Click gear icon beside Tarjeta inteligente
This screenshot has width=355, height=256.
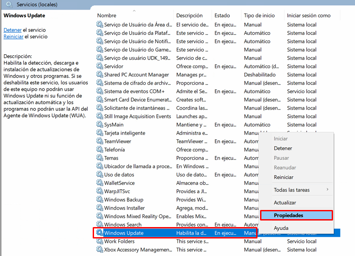[x=100, y=133]
